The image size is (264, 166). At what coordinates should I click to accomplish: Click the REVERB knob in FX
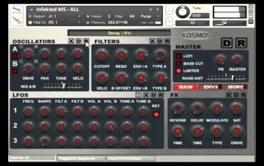(178, 108)
